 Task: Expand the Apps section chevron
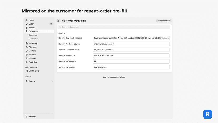31,76
